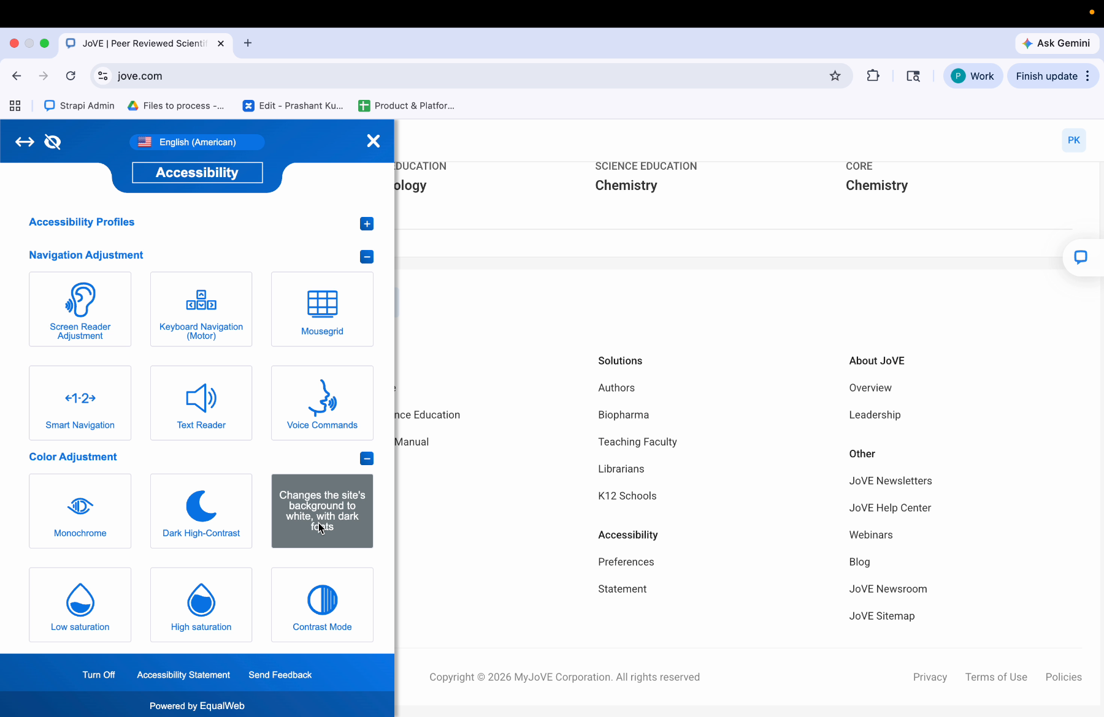Enable Smart Navigation
Image resolution: width=1104 pixels, height=717 pixels.
[80, 403]
